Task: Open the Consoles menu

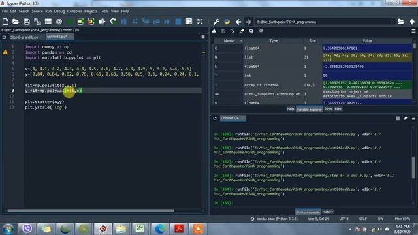Action: pos(74,12)
